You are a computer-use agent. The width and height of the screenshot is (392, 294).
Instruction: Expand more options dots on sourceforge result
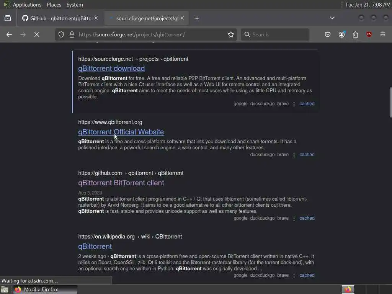[294, 104]
